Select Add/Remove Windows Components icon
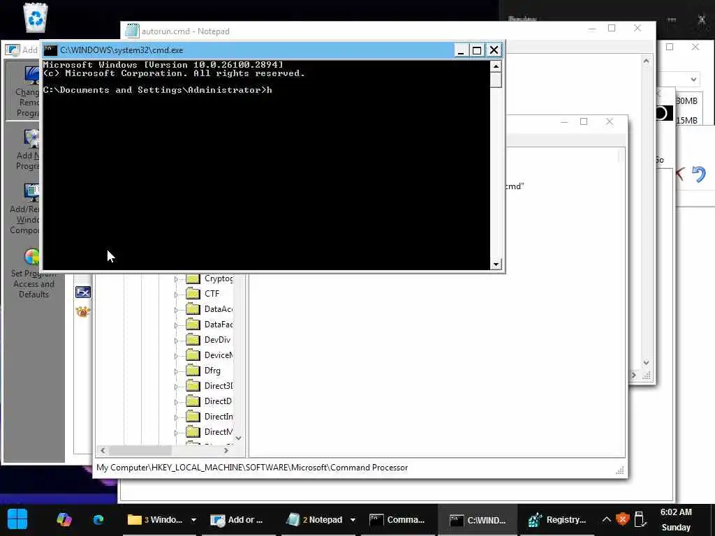The height and width of the screenshot is (536, 715). pyautogui.click(x=32, y=193)
